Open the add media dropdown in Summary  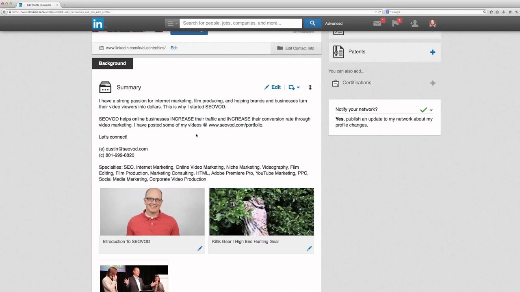point(294,87)
